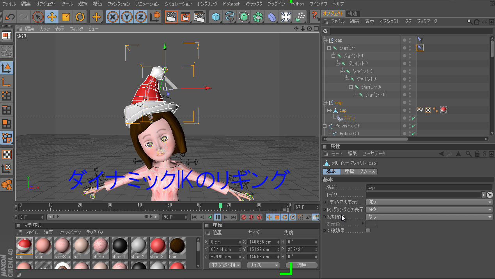Screen dimensions: 495x279
Task: Click the Live Selection tool icon
Action: (x=38, y=17)
